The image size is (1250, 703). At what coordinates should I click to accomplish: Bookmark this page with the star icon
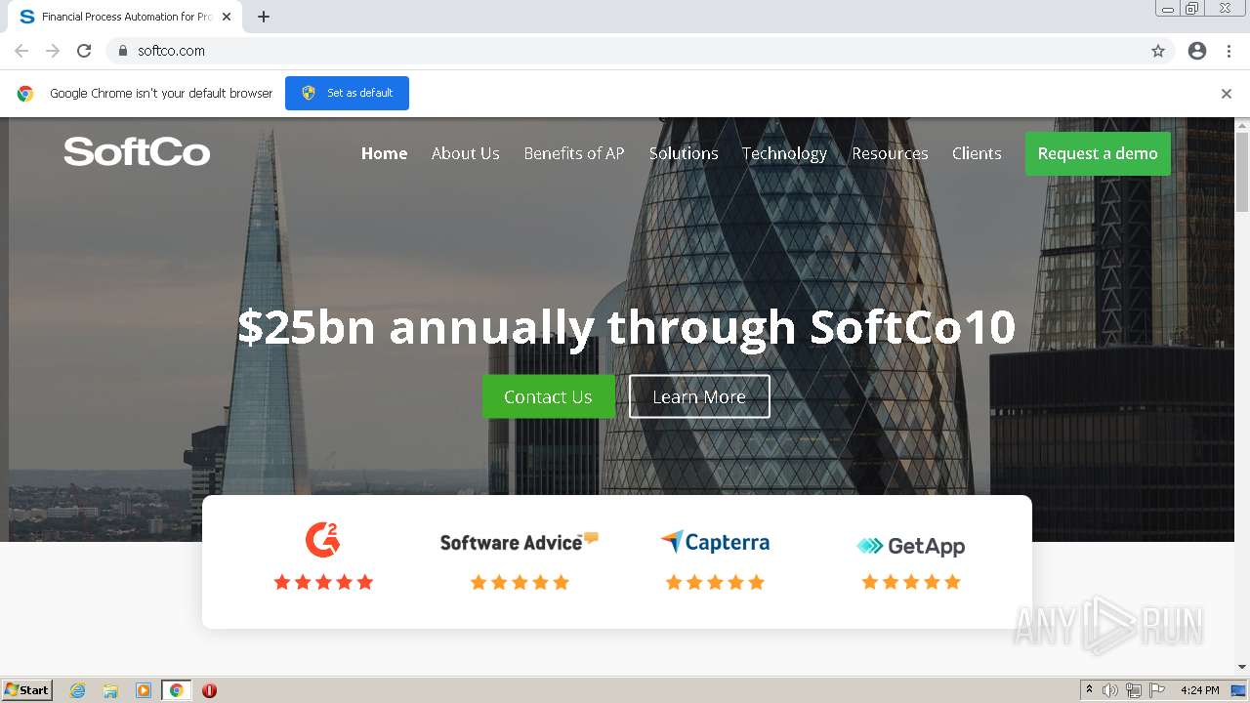[x=1158, y=51]
